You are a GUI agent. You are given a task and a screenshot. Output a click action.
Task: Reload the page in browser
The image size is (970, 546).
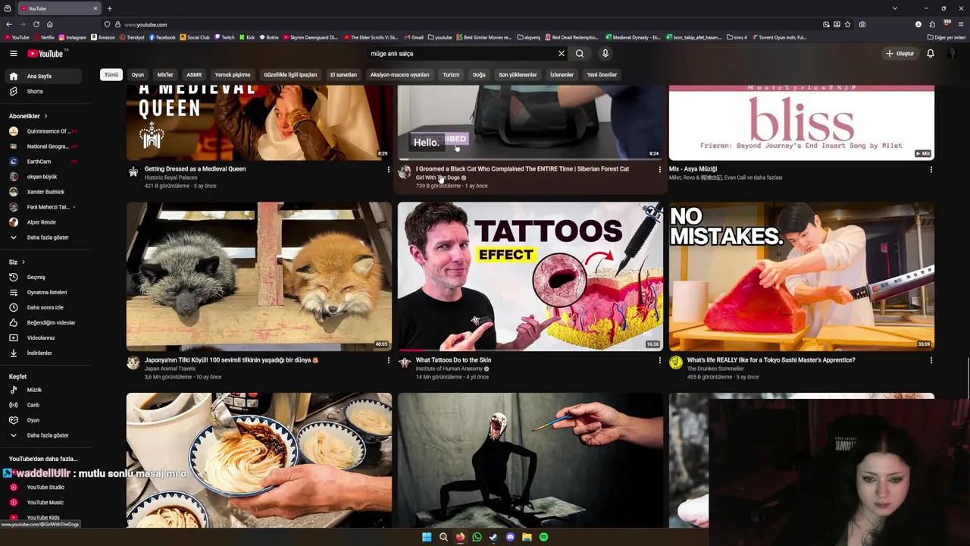coord(36,24)
